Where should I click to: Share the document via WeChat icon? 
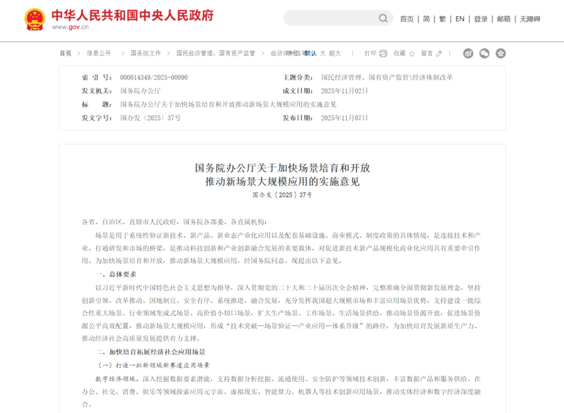click(x=485, y=53)
